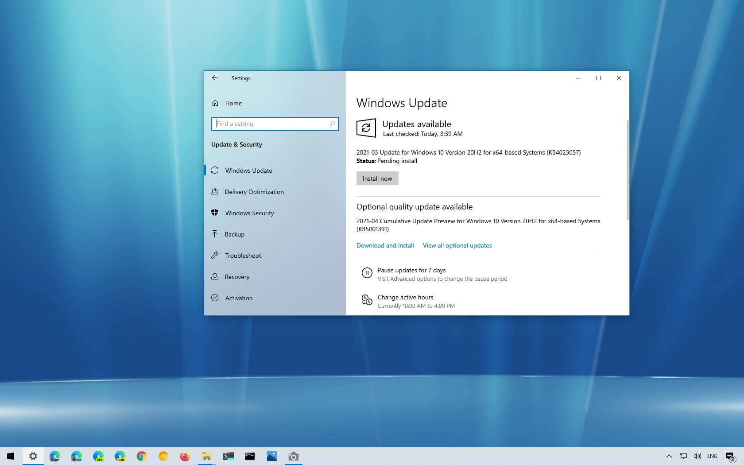Image resolution: width=744 pixels, height=465 pixels.
Task: Click the back arrow in Settings
Action: point(215,78)
